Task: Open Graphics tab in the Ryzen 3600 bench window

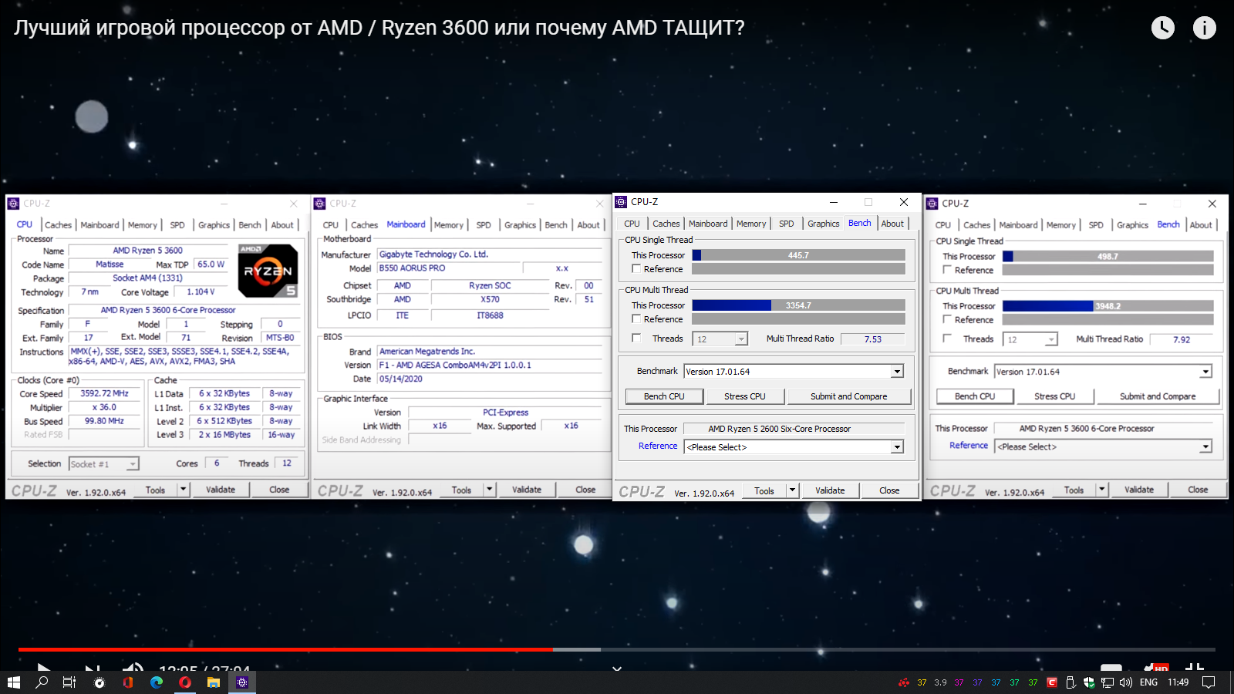Action: pos(1132,225)
